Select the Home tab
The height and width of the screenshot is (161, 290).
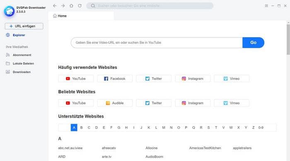81,16
